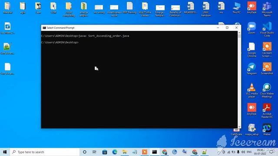The image size is (278, 156).
Task: Open the Webex desktop shortcut
Action: tap(267, 130)
